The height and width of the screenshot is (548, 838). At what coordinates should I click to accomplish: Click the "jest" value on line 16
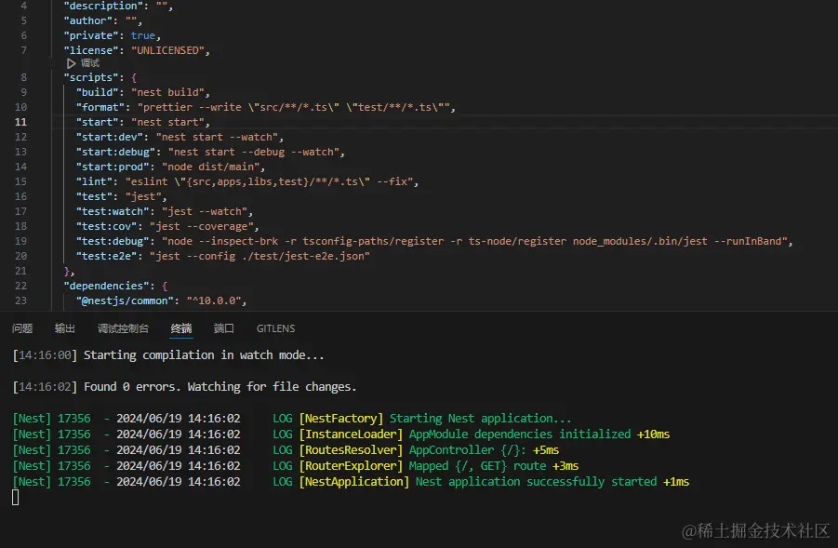pyautogui.click(x=142, y=196)
